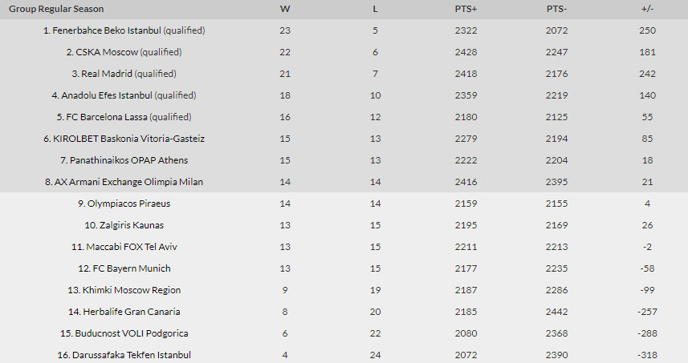
Task: Open the Maccabi FOX Tel Aviv entry
Action: [131, 247]
